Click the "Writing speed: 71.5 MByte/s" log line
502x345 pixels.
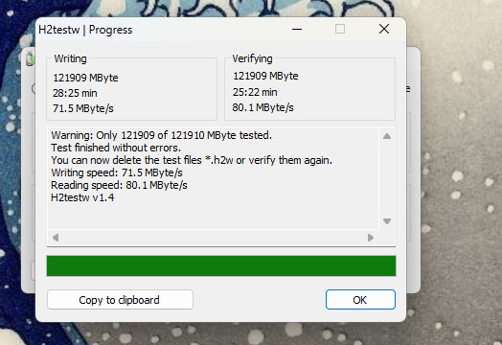[x=117, y=172]
